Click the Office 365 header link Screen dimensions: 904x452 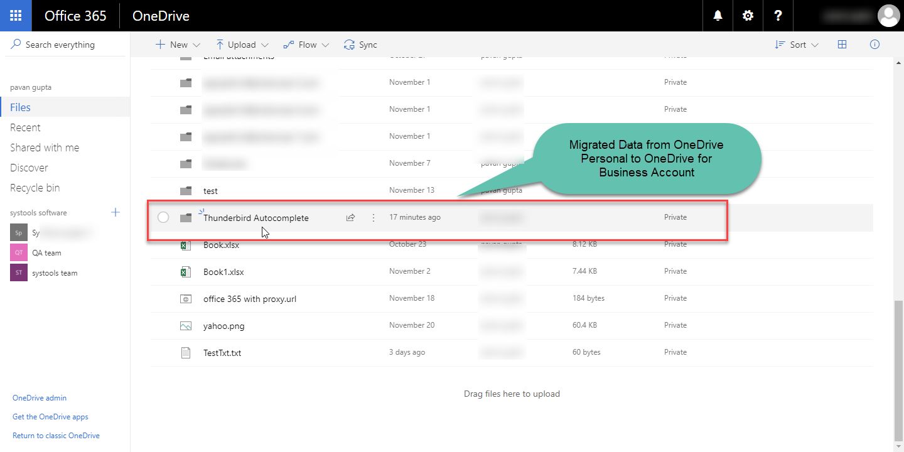point(75,16)
